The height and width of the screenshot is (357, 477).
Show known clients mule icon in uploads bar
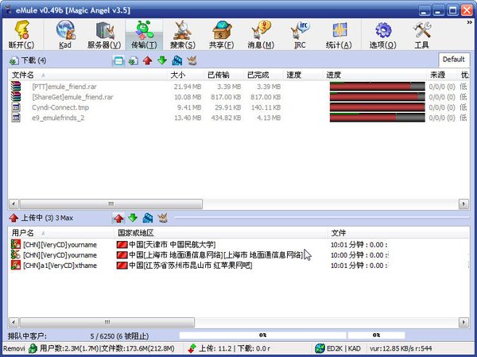[x=162, y=218]
